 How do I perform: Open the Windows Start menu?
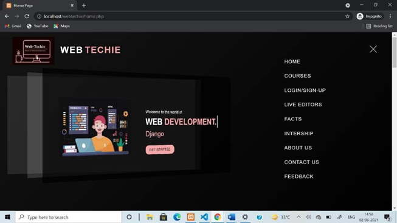click(7, 217)
